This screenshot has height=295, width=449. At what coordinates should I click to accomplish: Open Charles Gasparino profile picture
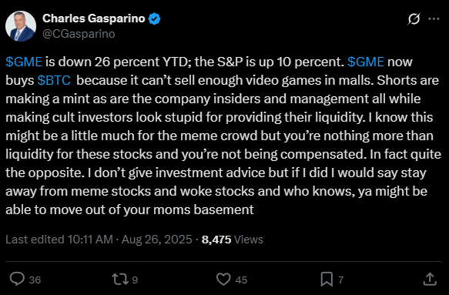pyautogui.click(x=21, y=26)
